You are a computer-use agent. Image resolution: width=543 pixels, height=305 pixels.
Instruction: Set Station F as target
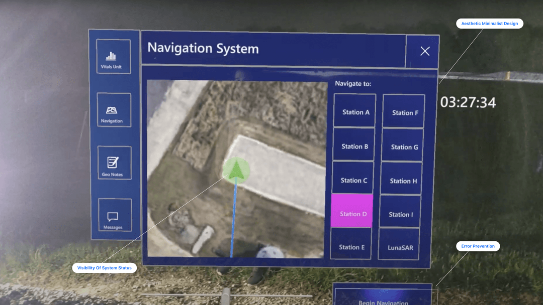(x=404, y=111)
